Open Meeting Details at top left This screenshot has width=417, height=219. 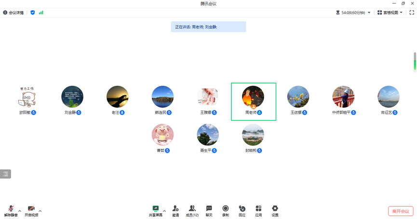pos(13,12)
